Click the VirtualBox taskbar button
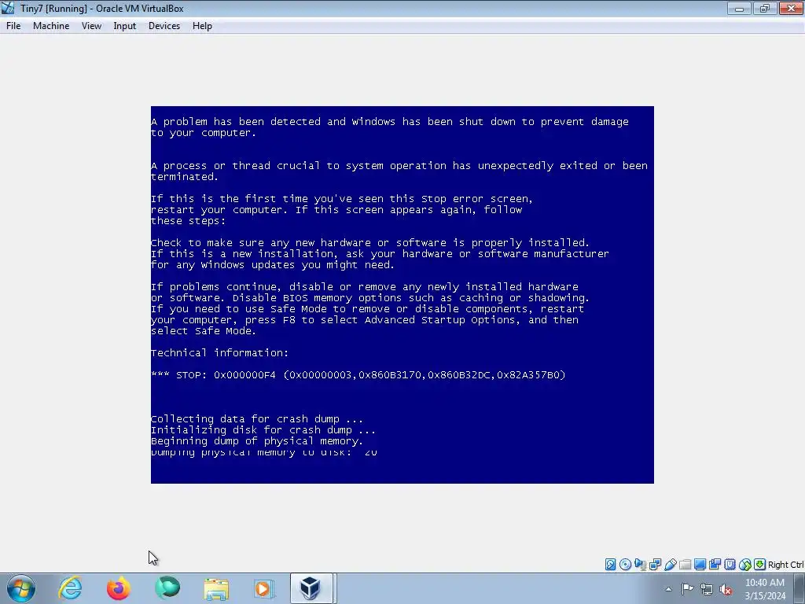 [312, 588]
